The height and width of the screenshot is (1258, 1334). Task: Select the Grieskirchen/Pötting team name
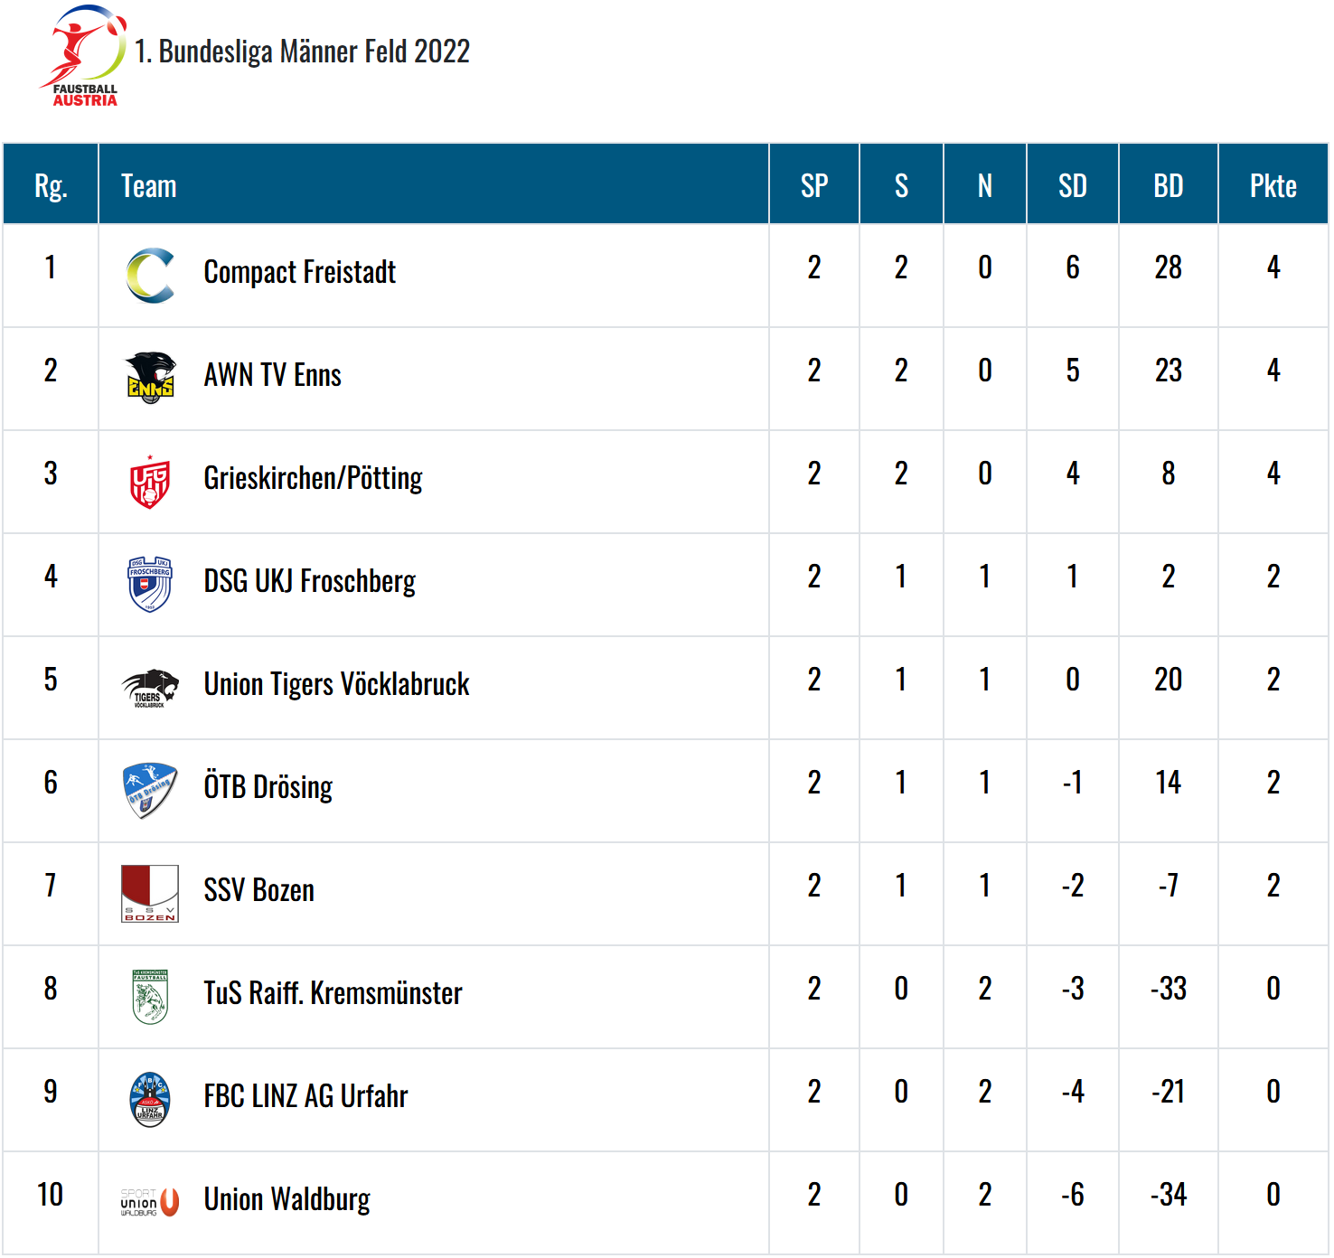(313, 478)
